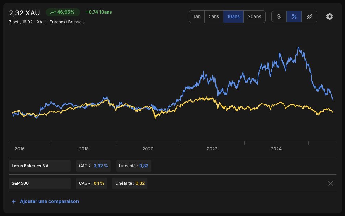Click Ajouter une comparaison link
The image size is (345, 216).
[x=49, y=201]
